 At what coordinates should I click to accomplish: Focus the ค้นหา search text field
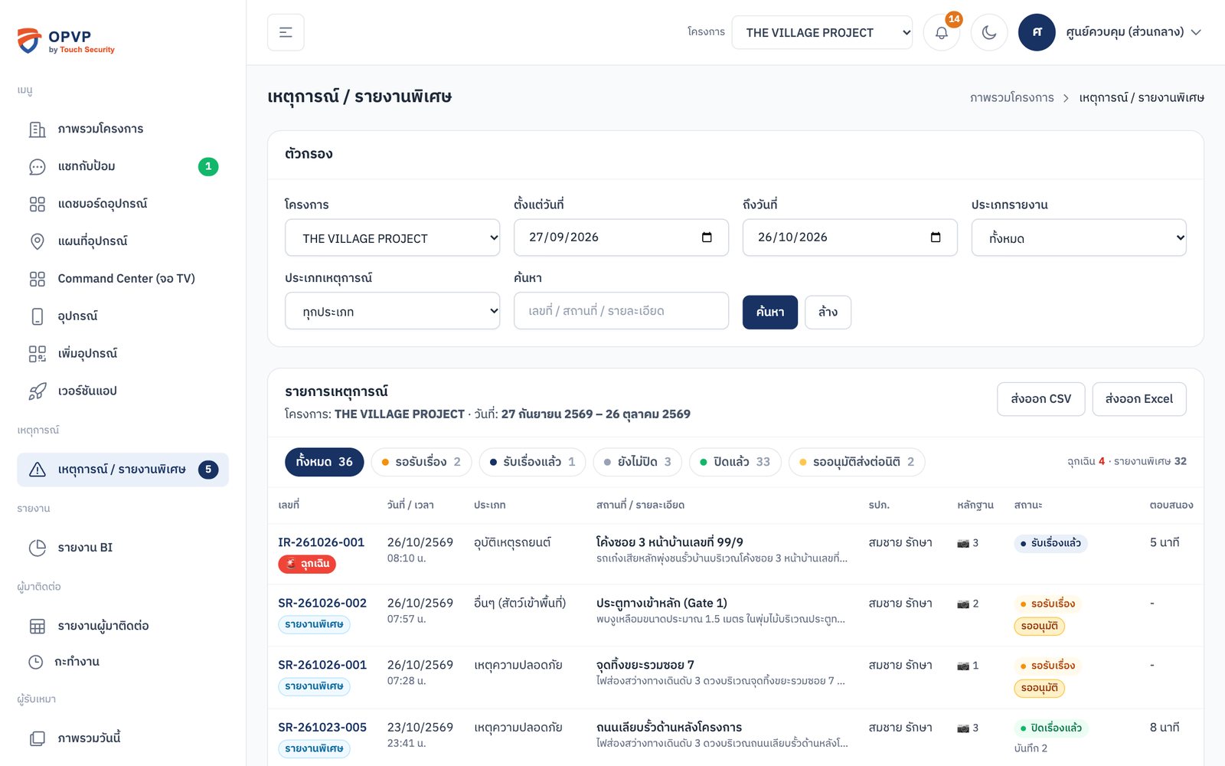coord(621,311)
